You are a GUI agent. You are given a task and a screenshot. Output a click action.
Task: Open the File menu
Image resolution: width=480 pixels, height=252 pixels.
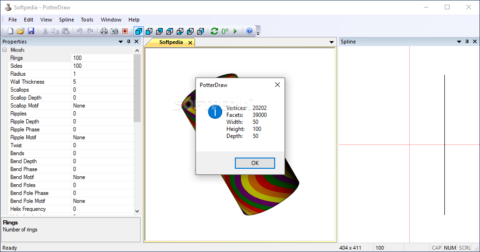tap(13, 20)
